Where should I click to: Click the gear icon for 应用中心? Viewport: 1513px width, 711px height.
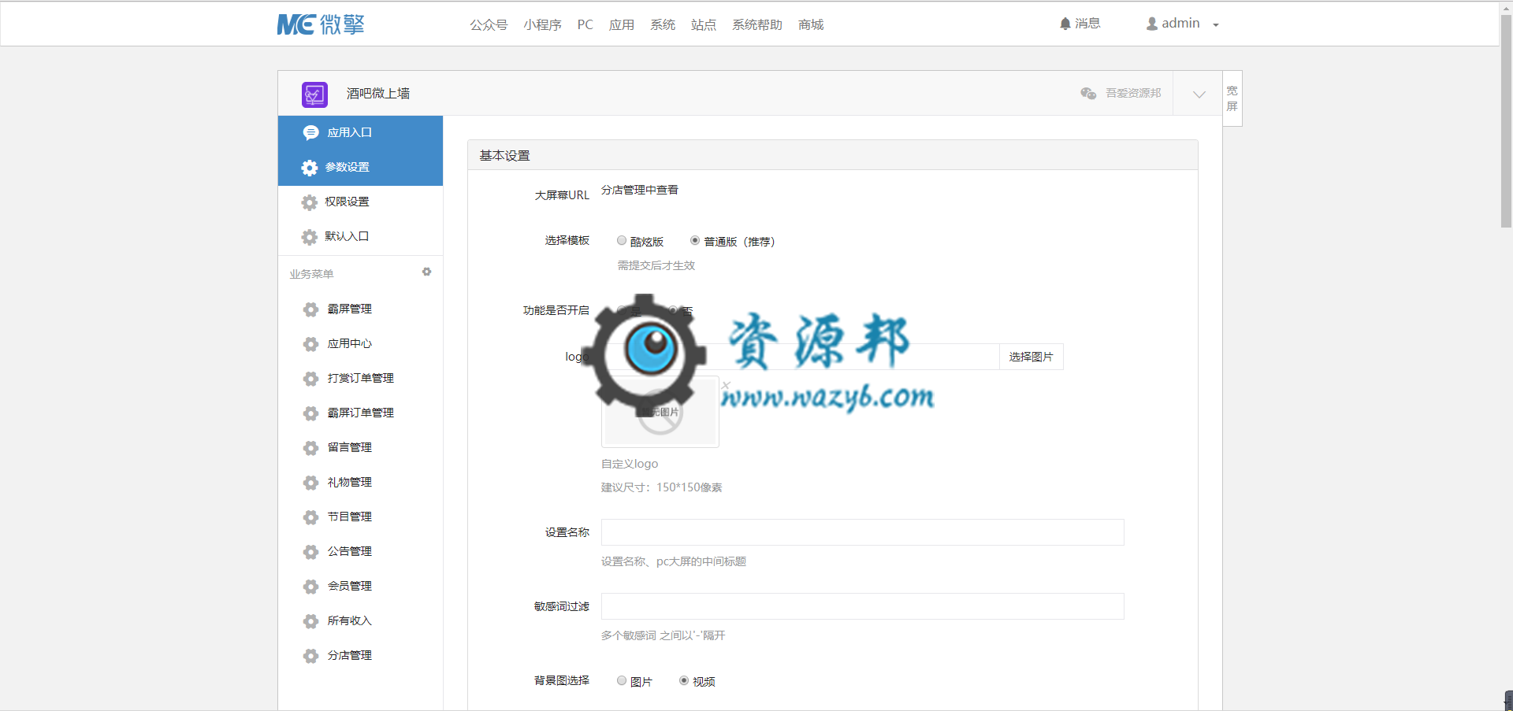point(310,344)
